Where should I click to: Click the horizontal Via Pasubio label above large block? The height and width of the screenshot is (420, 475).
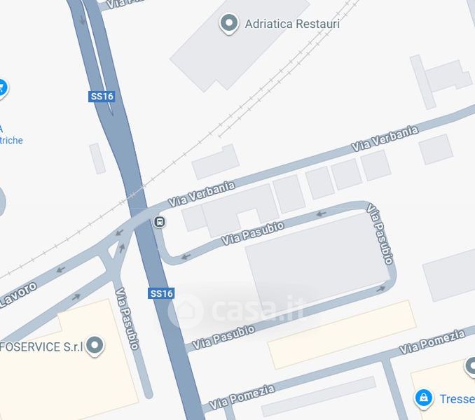point(253,233)
